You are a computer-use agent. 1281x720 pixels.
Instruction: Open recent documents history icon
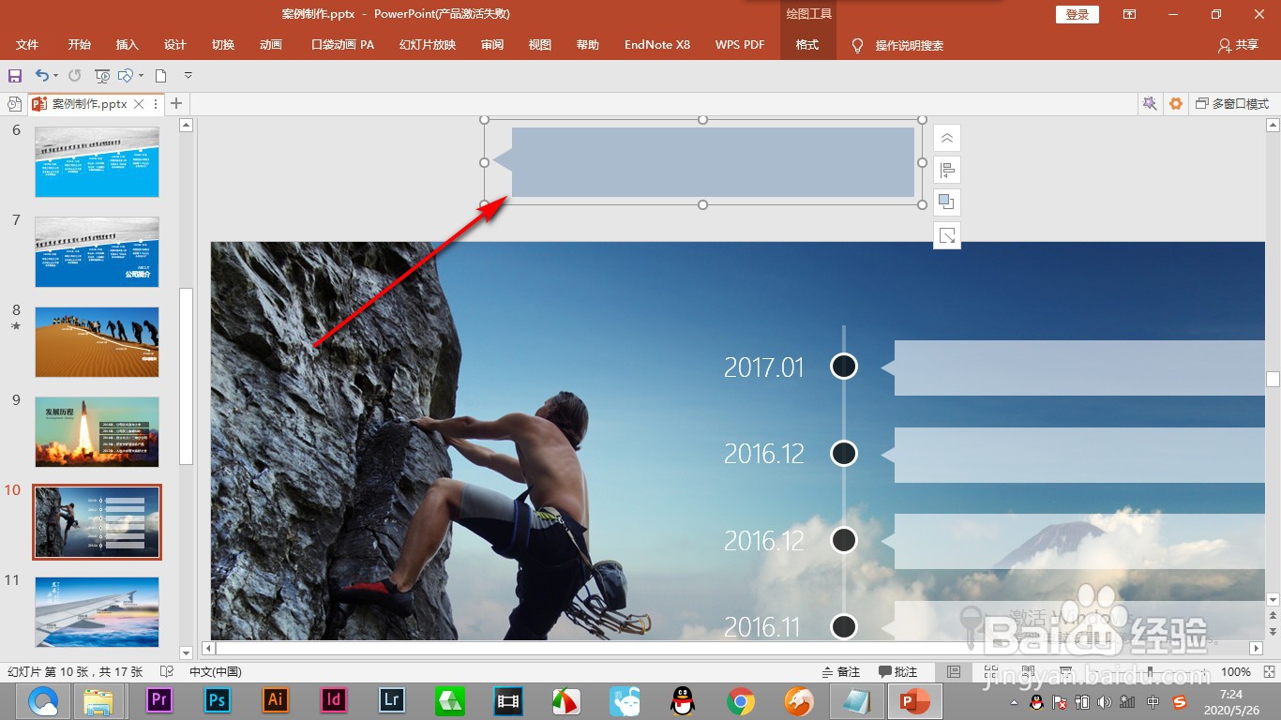click(x=14, y=104)
